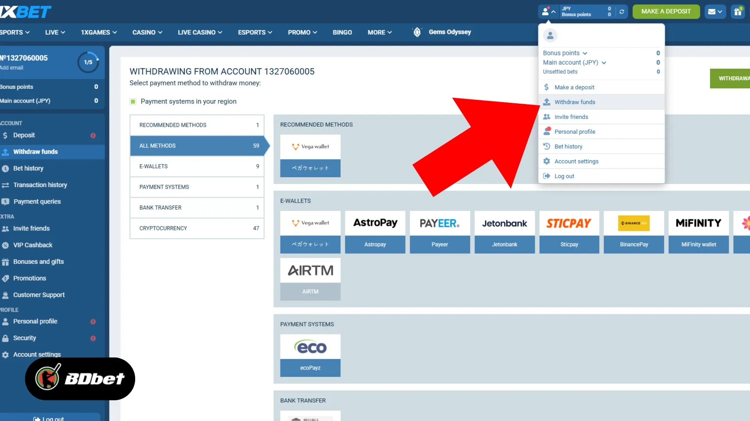750x421 pixels.
Task: Open the messages envelope icon
Action: coord(715,12)
